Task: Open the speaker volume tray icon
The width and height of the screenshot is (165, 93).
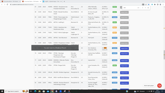Action: click(149, 91)
